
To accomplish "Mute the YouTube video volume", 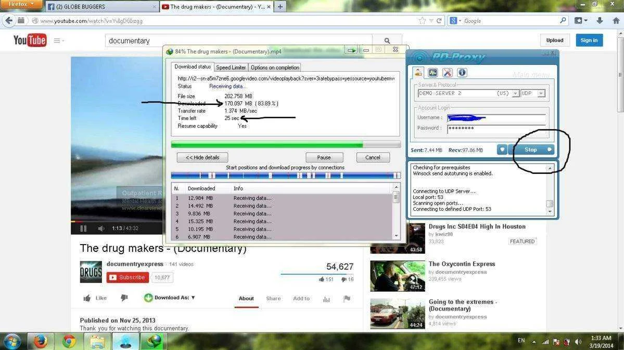I will pos(101,228).
